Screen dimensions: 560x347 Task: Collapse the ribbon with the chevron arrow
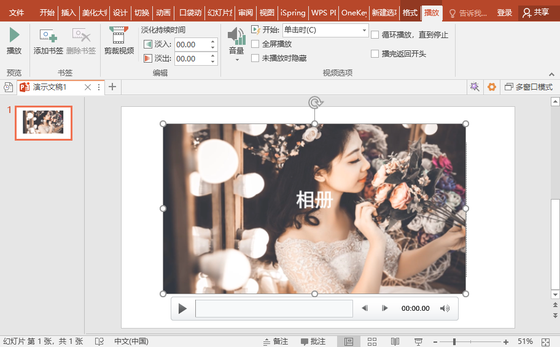[x=552, y=74]
